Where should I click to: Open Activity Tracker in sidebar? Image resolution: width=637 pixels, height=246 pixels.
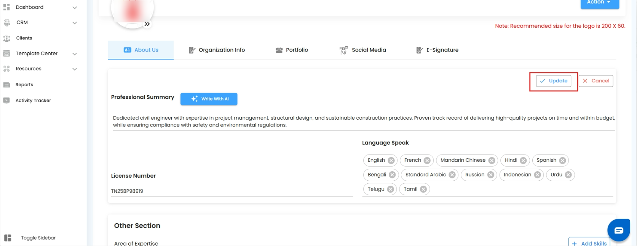[x=33, y=101]
